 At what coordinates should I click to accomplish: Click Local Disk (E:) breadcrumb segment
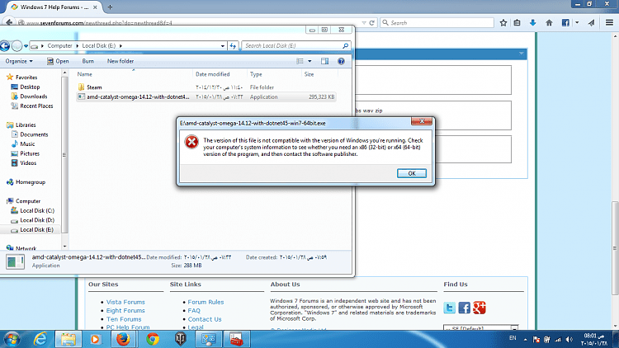pos(99,46)
